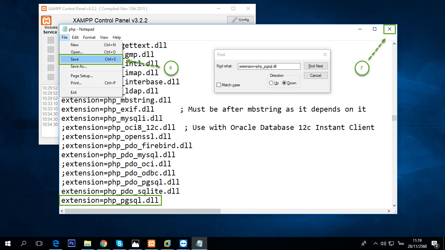
Task: Open Task View on the taskbar
Action: (x=39, y=243)
